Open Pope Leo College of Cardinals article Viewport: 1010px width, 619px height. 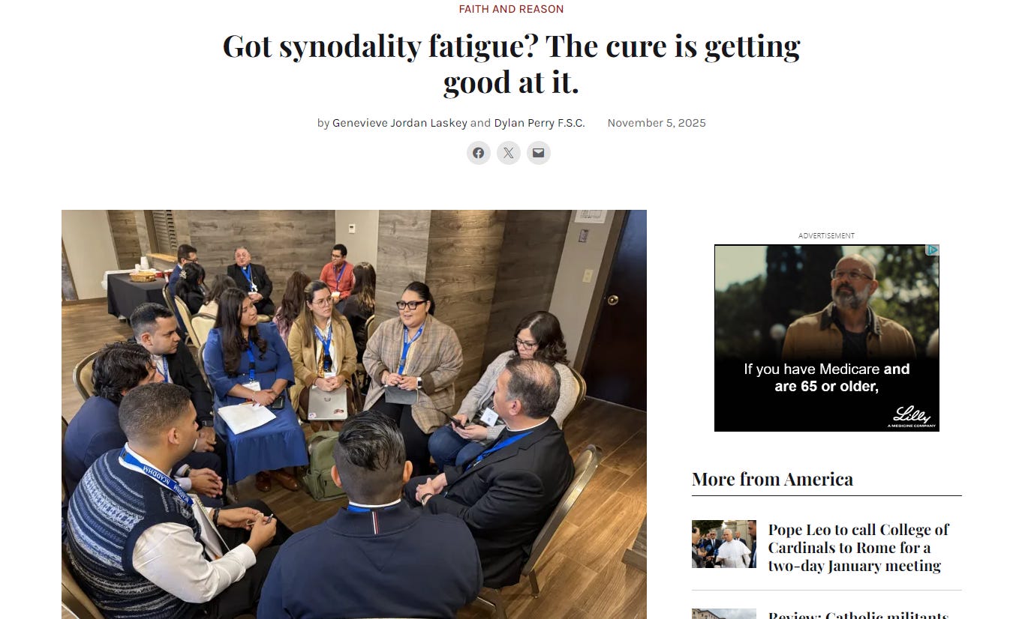point(858,548)
